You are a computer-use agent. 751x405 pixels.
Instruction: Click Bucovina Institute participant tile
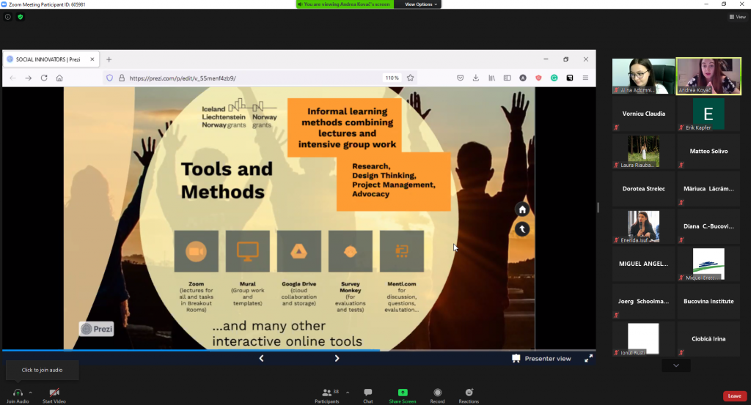point(708,301)
